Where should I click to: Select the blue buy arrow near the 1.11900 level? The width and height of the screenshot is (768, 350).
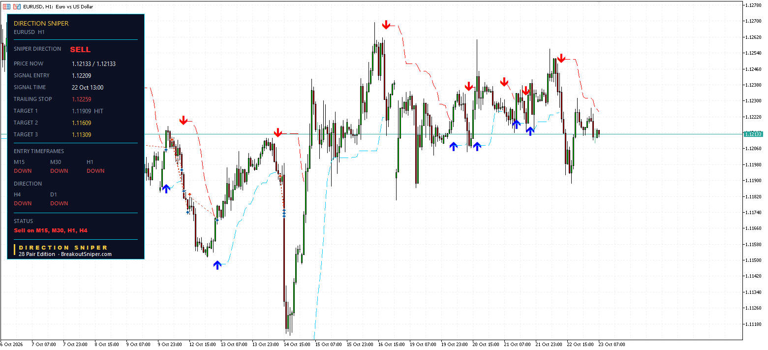click(166, 189)
